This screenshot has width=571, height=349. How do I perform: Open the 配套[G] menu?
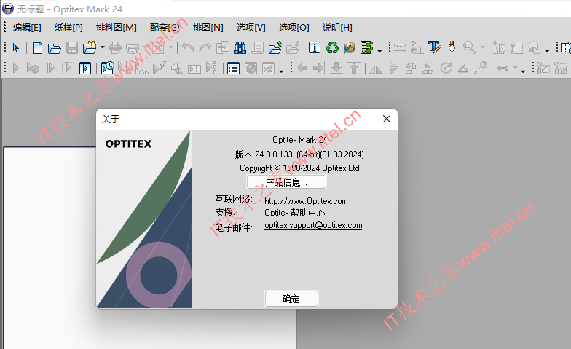point(165,28)
